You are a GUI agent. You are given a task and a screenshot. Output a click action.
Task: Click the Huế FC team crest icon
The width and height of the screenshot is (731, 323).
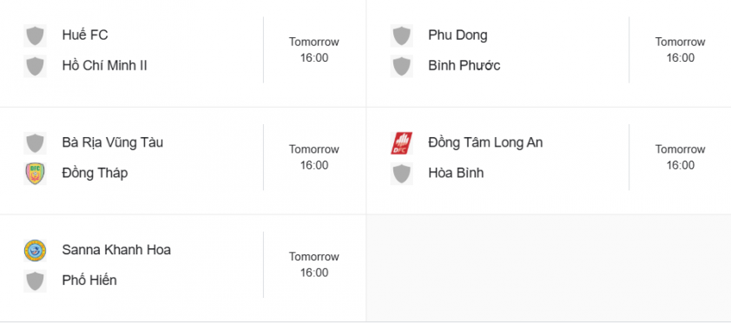pyautogui.click(x=35, y=36)
